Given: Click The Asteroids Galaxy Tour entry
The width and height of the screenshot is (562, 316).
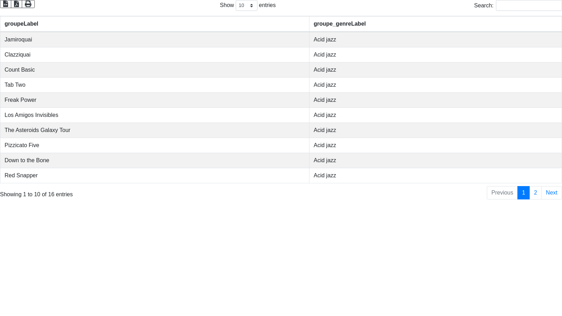Looking at the screenshot, I should point(37,130).
